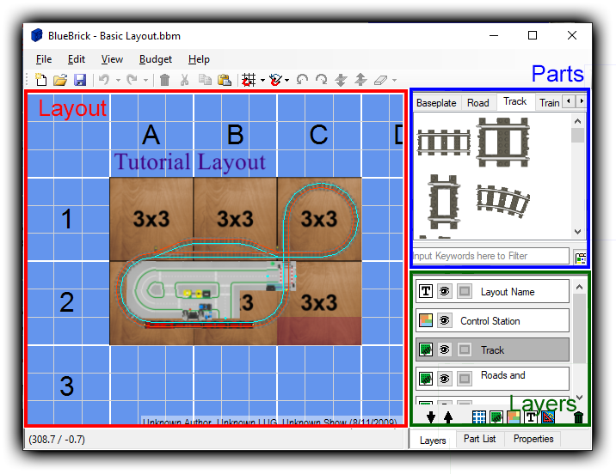Toggle snap to grid tool
The height and width of the screenshot is (474, 616).
coord(249,80)
